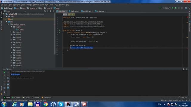Click run gutter arrow beside main method

(x=60, y=32)
